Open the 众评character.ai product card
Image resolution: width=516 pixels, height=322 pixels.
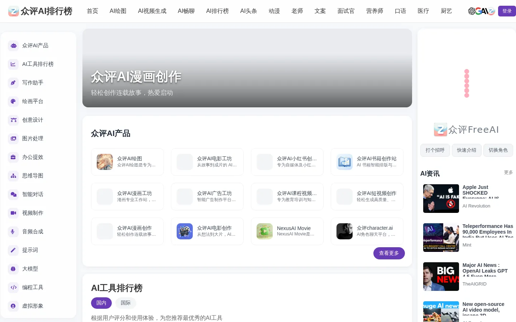tap(367, 231)
